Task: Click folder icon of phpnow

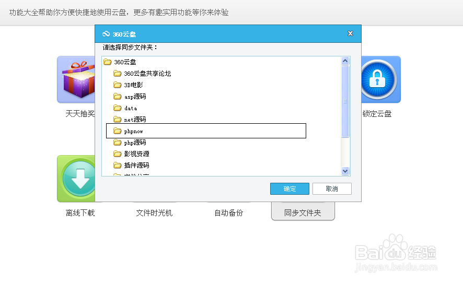Action: coord(118,131)
